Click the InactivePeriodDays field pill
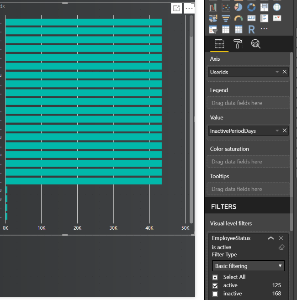This screenshot has height=300, width=297. (x=248, y=131)
